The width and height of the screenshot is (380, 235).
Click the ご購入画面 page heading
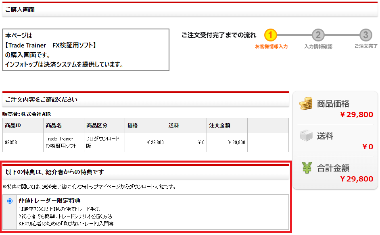(x=20, y=10)
